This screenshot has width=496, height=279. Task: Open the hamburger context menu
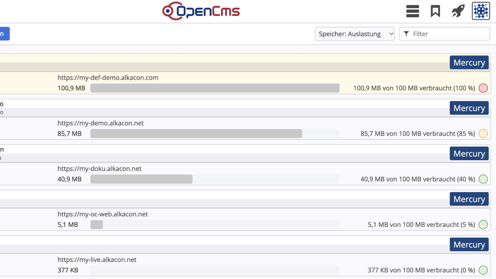click(x=412, y=11)
